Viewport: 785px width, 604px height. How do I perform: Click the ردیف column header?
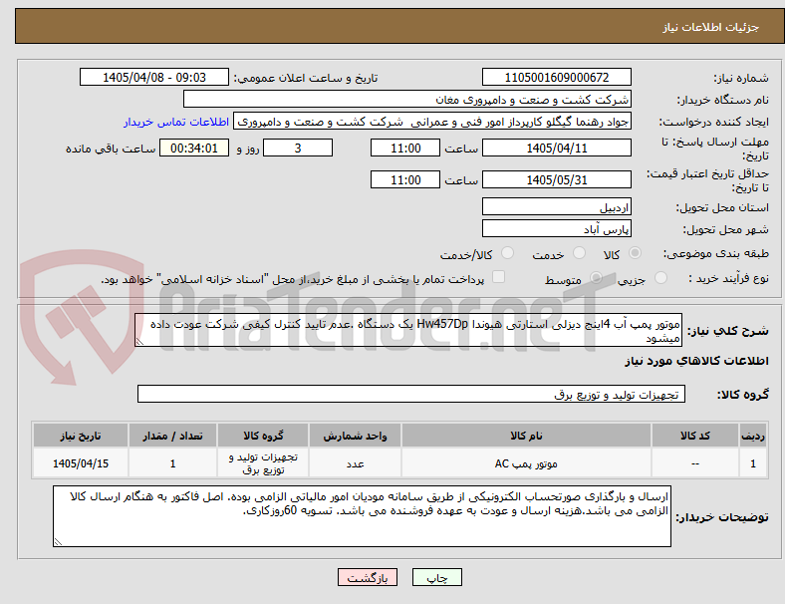pos(752,436)
